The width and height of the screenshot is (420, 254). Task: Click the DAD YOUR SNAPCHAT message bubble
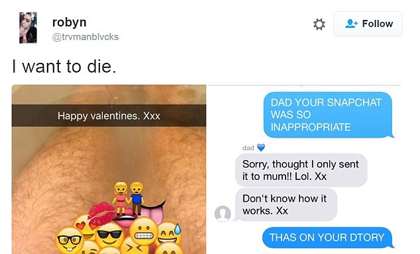click(328, 115)
